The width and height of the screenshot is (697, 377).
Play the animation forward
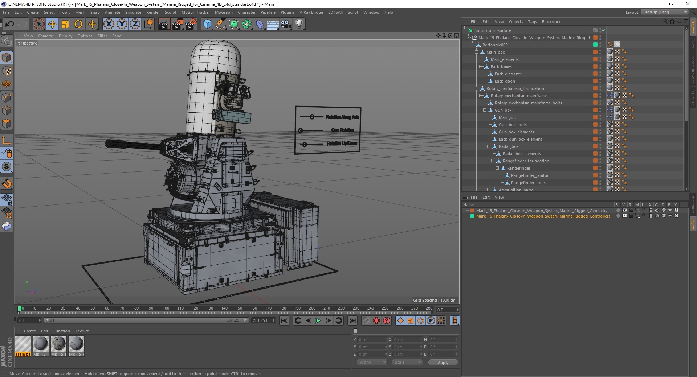pyautogui.click(x=318, y=320)
